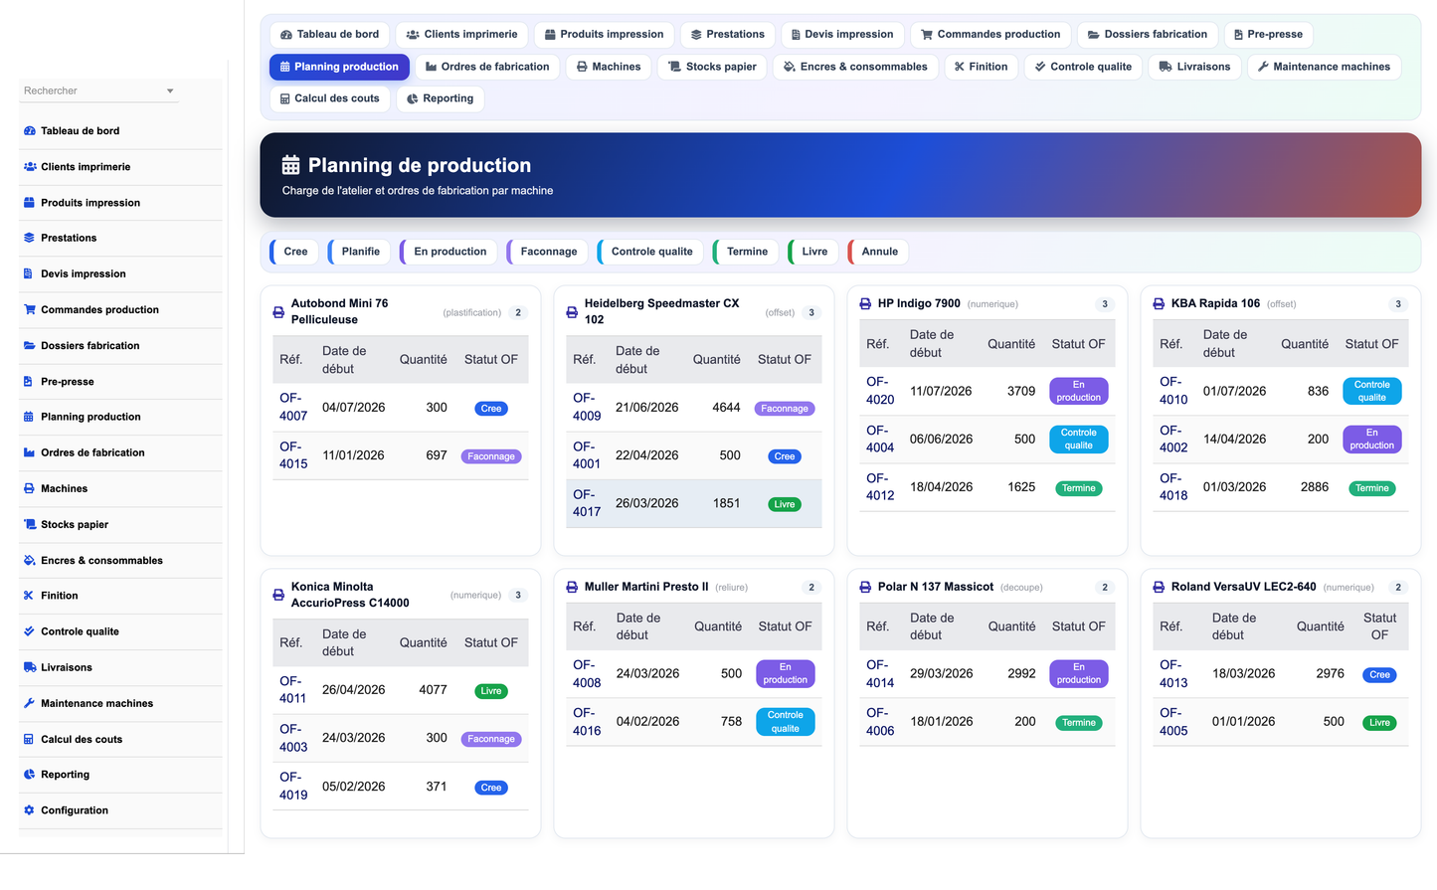Viewport: 1437px width, 890px height.
Task: Click the Maintenance machines wrench icon in sidebar
Action: pyautogui.click(x=30, y=703)
